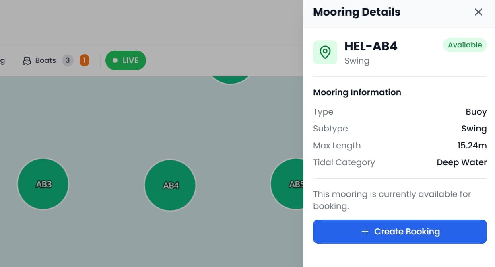Click the Buoy type value

click(476, 112)
